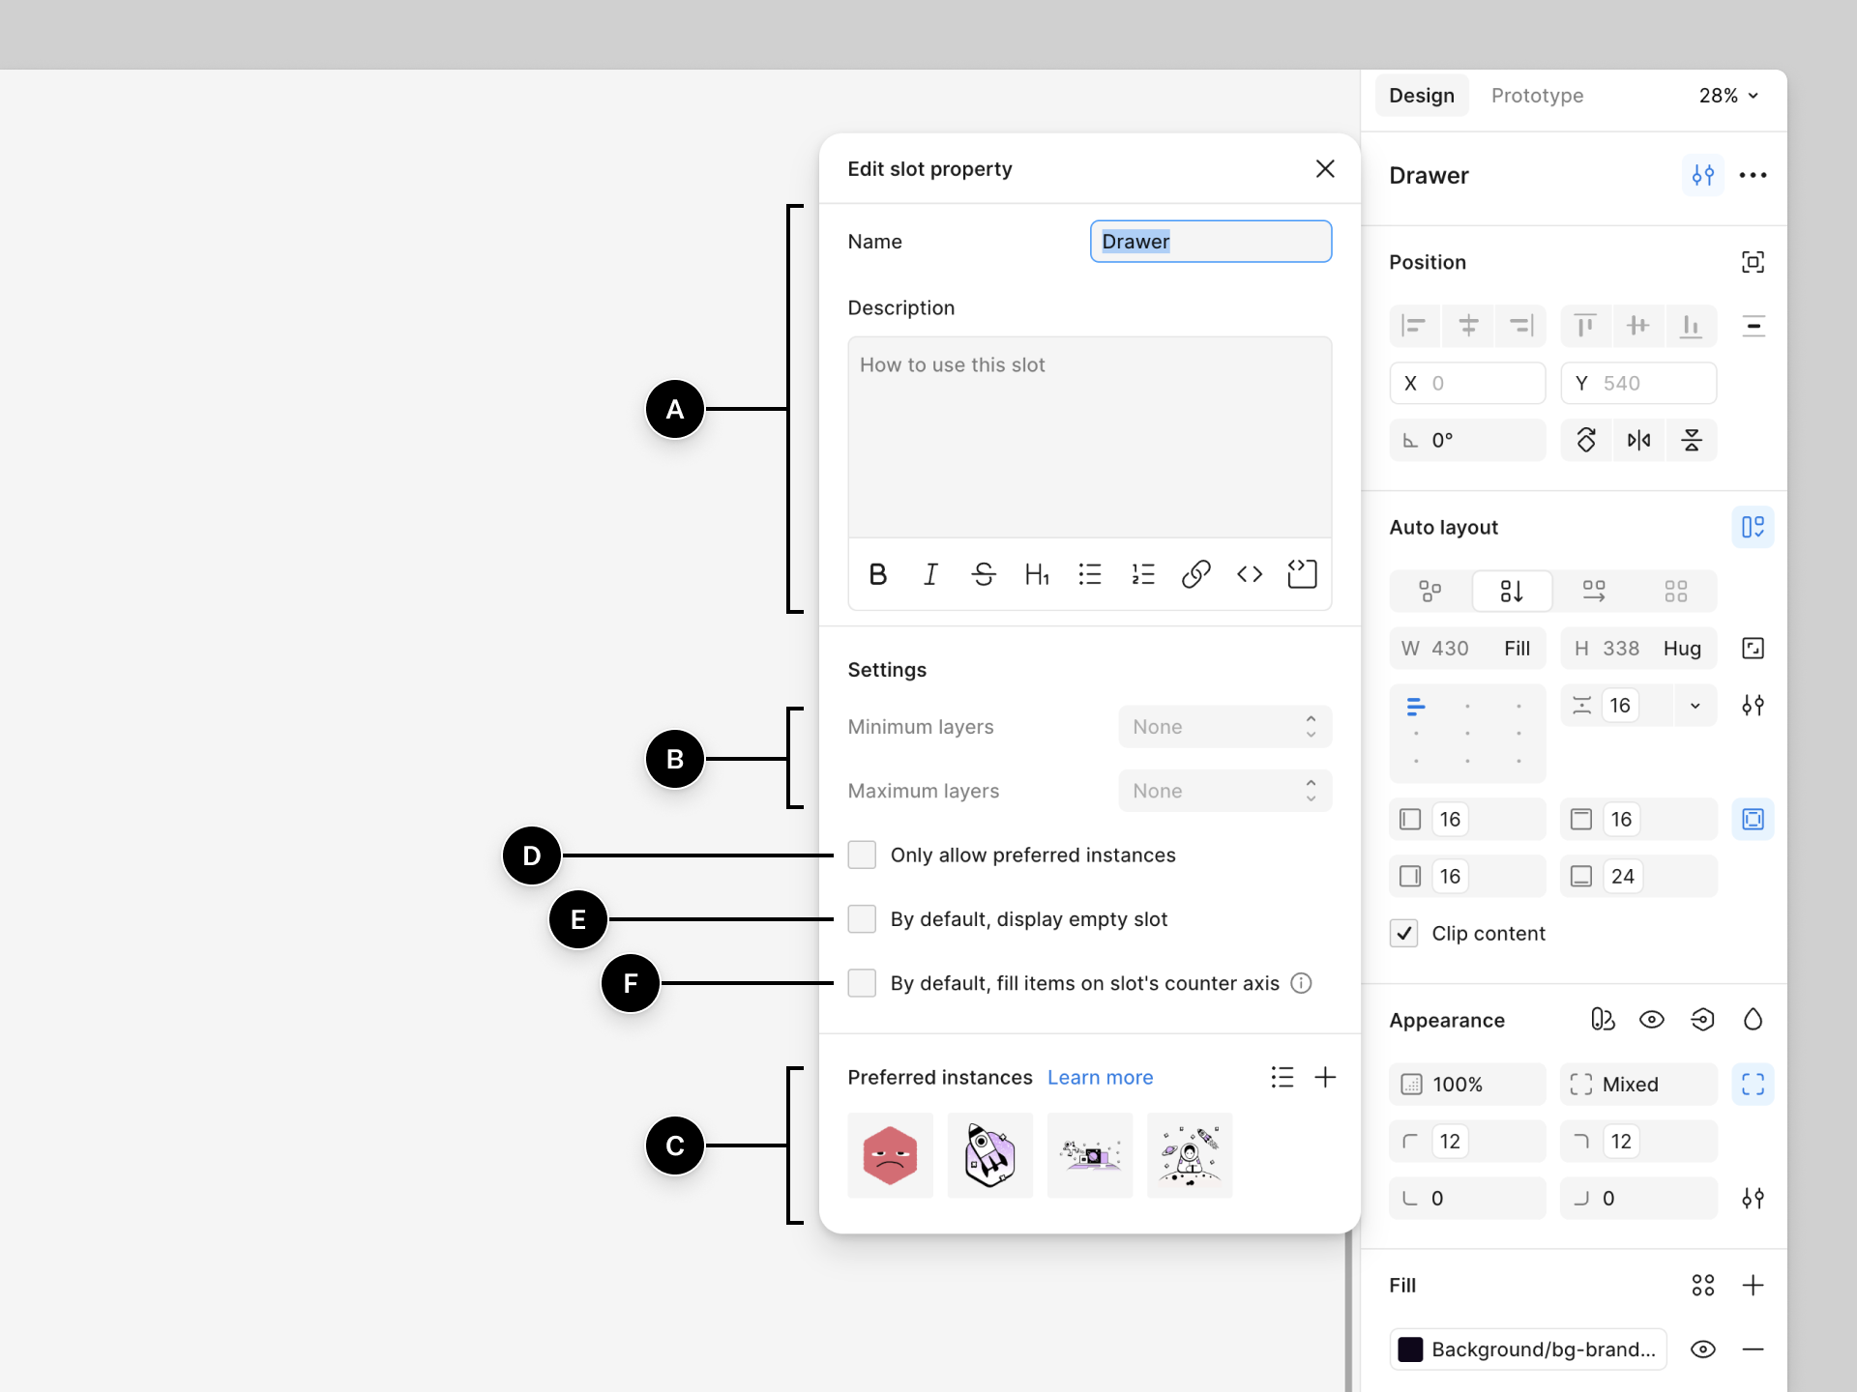This screenshot has height=1392, width=1857.
Task: Select the rocket preferred instance thumbnail
Action: [990, 1155]
